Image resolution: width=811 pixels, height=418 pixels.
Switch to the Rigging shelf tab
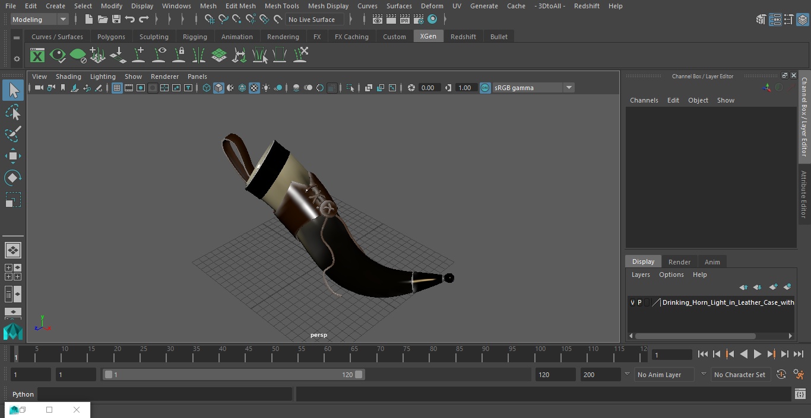195,37
